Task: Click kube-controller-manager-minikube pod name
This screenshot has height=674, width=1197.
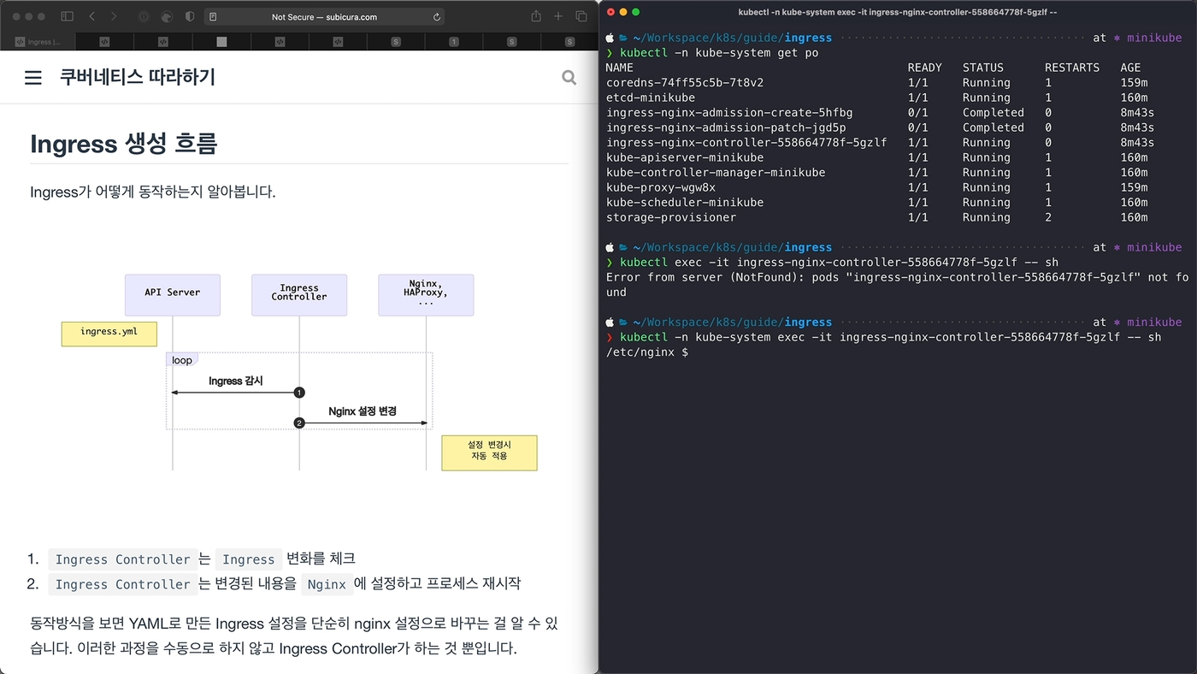Action: (x=716, y=173)
